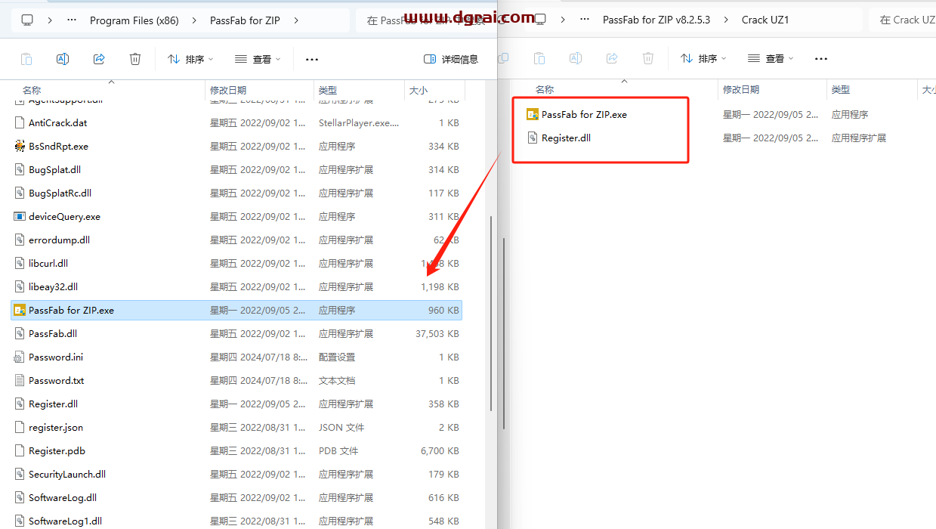Sort by 修改日期 column header in right window
The height and width of the screenshot is (529, 936).
741,89
